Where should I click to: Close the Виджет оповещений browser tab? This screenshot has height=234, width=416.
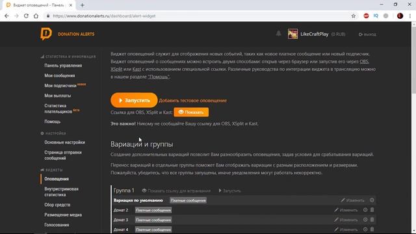tap(71, 5)
